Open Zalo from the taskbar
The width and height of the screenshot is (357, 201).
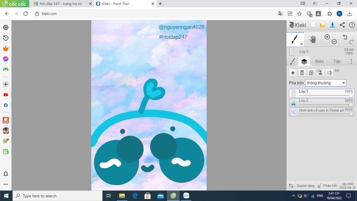coord(186,196)
